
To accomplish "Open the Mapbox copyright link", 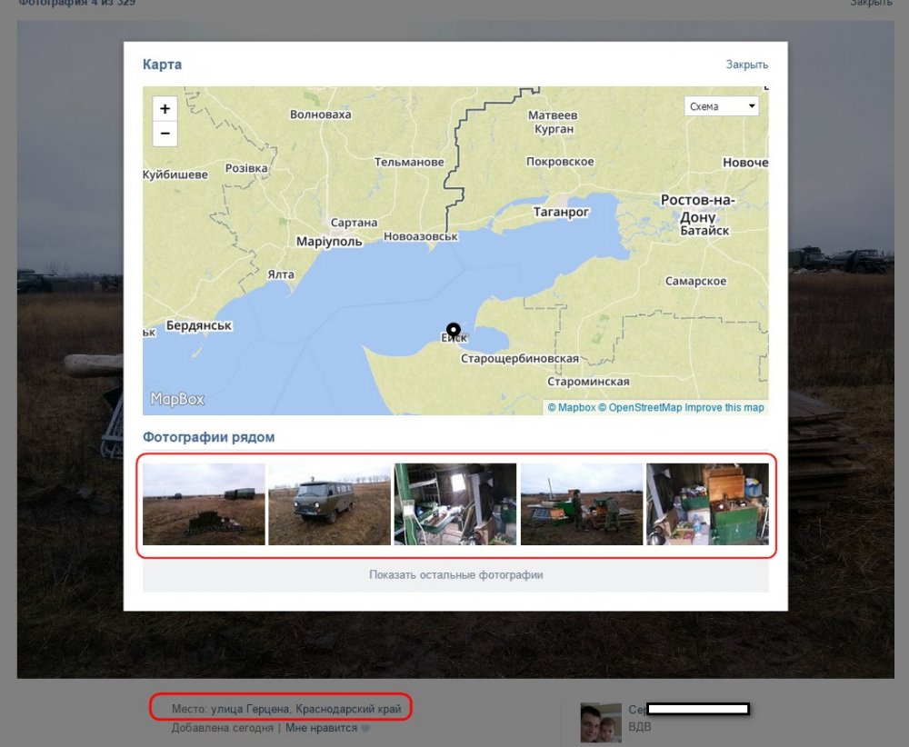I will (x=576, y=408).
